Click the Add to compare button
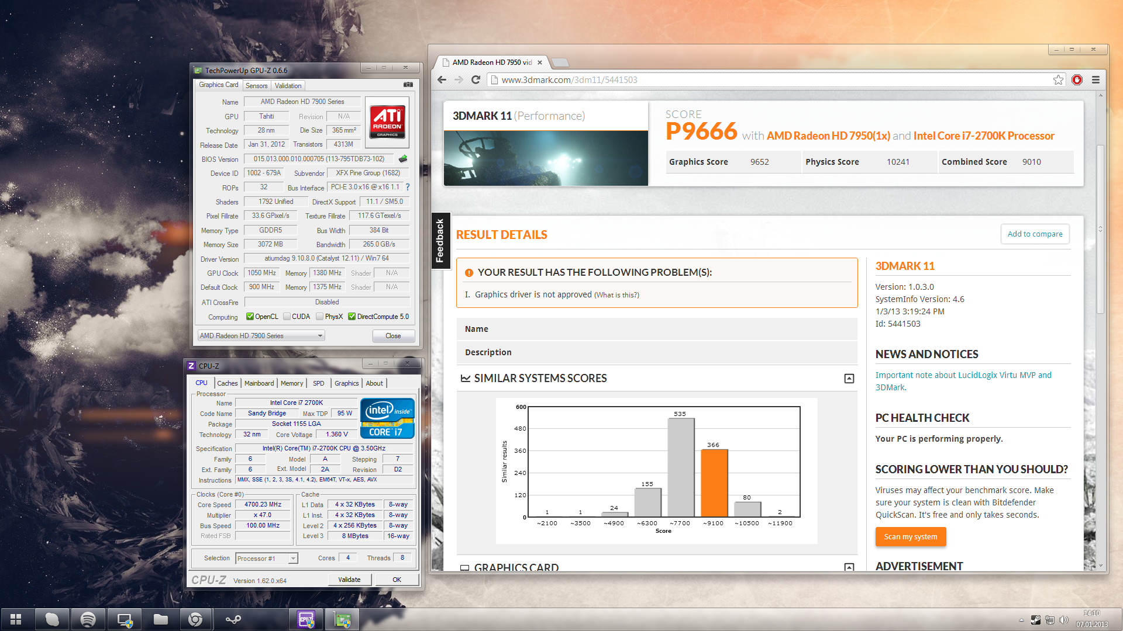The height and width of the screenshot is (631, 1123). click(x=1035, y=234)
